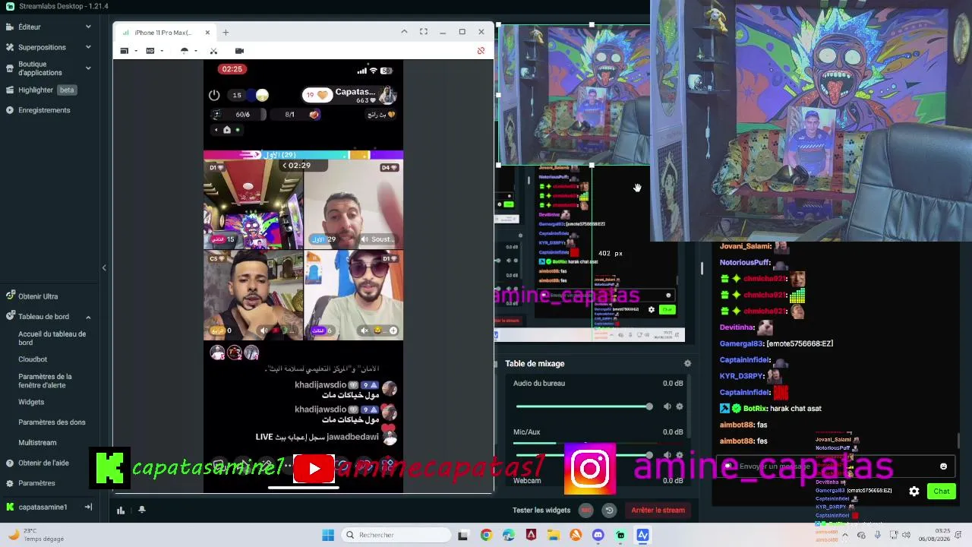Adjust the Audio du bureau volume slider
The height and width of the screenshot is (547, 972).
[583, 406]
